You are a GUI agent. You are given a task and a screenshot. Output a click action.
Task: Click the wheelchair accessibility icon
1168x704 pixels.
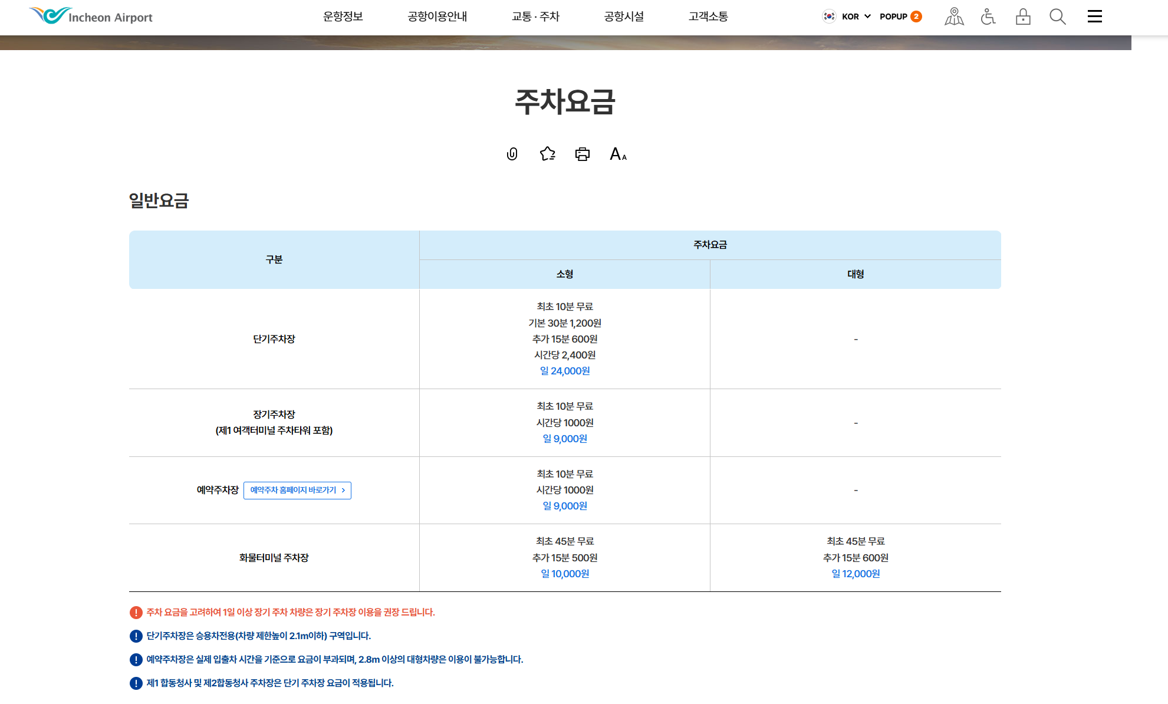tap(988, 17)
